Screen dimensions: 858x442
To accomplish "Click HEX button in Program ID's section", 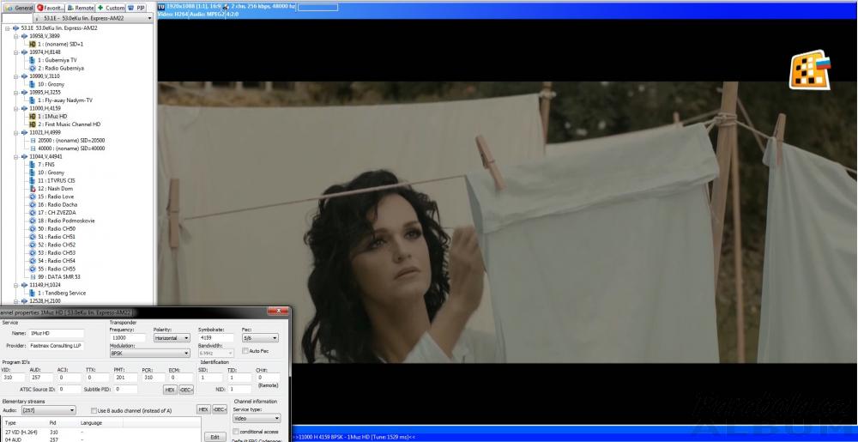I will pos(170,390).
